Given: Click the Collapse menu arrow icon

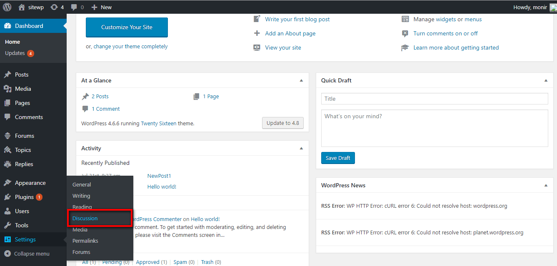Looking at the screenshot, I should 7,254.
